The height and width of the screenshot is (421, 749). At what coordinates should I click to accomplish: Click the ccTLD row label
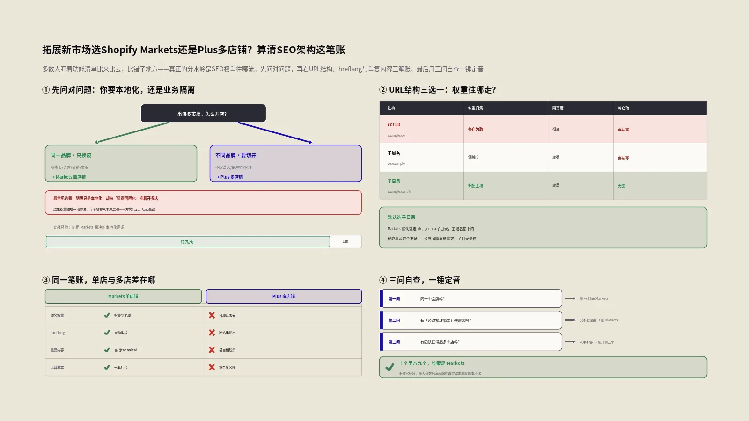394,125
